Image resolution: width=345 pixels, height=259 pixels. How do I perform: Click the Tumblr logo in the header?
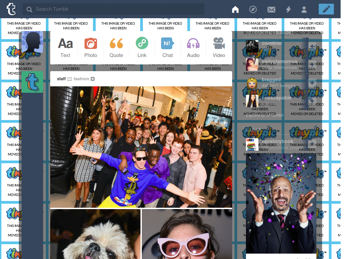[11, 9]
